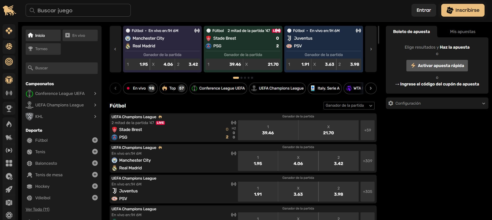Click broadcast icon in Stade Brest match row

(x=234, y=123)
